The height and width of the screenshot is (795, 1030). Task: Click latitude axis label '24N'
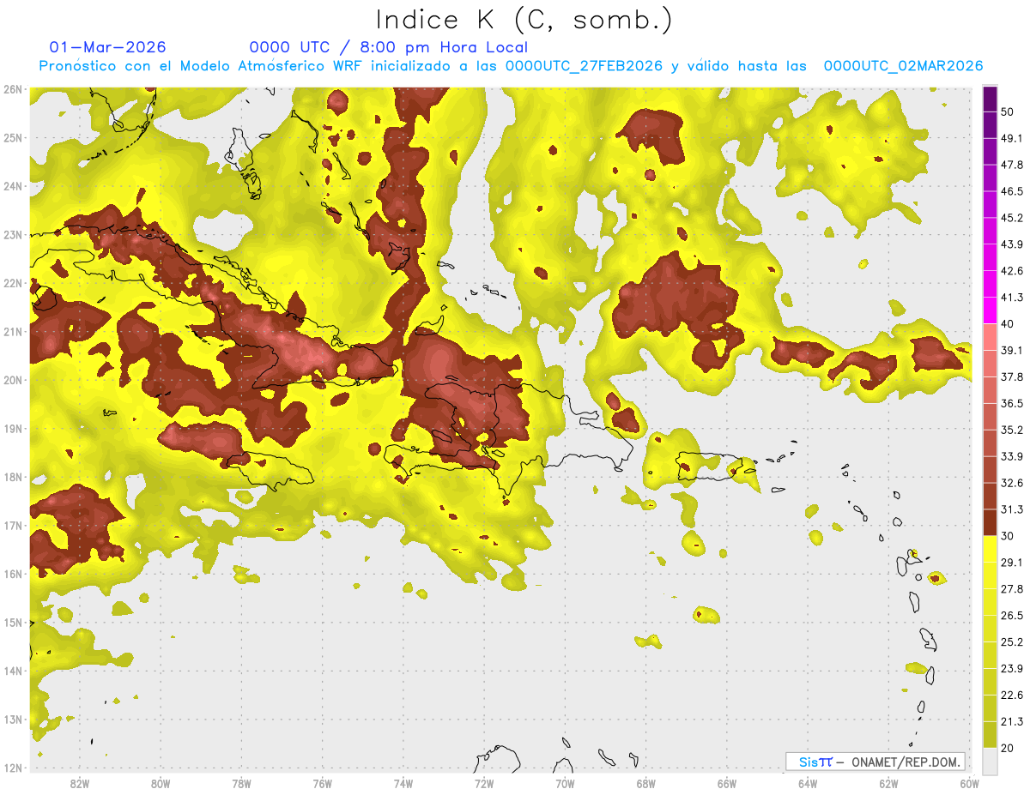point(13,186)
